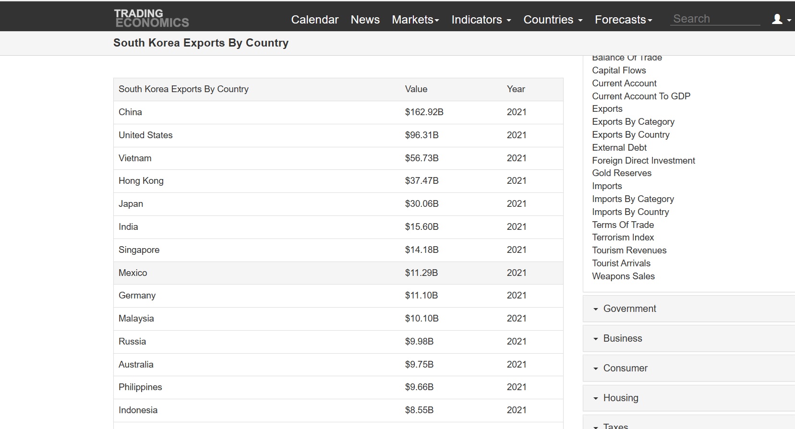Go to the News section
This screenshot has width=795, height=429.
(x=365, y=20)
